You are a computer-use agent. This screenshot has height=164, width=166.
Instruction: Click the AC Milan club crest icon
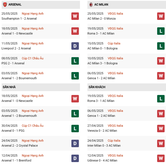[91, 5]
